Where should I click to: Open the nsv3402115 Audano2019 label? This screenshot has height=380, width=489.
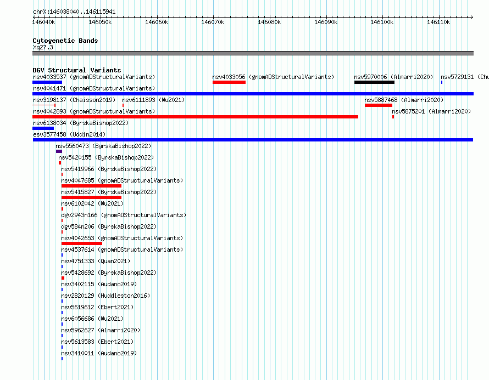coord(99,284)
